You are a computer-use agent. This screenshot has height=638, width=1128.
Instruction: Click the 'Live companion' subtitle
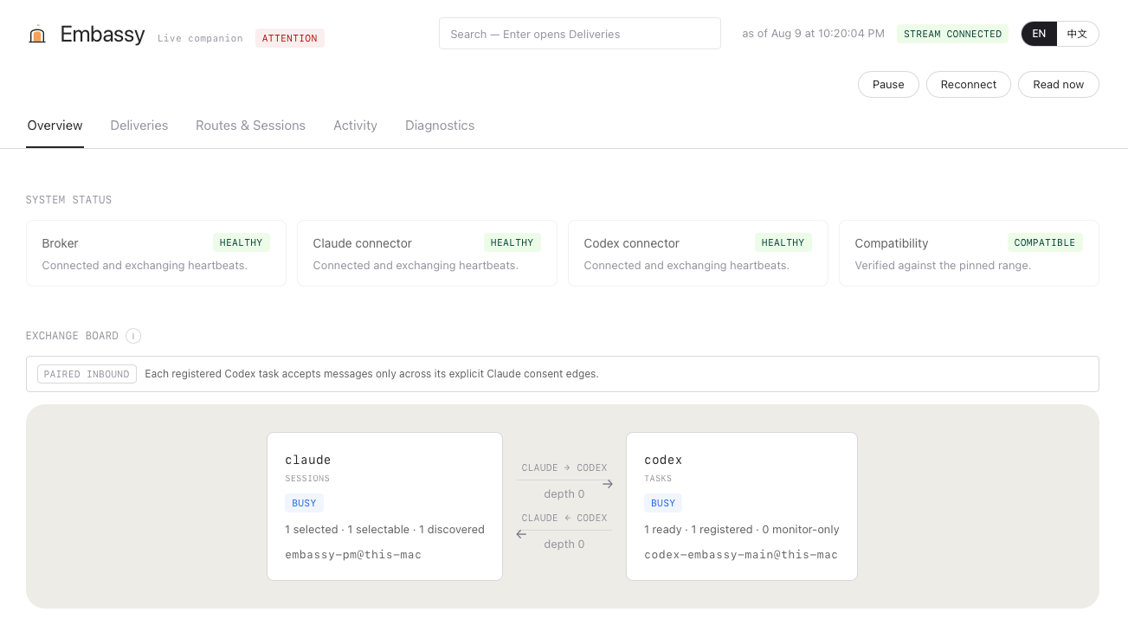(200, 38)
